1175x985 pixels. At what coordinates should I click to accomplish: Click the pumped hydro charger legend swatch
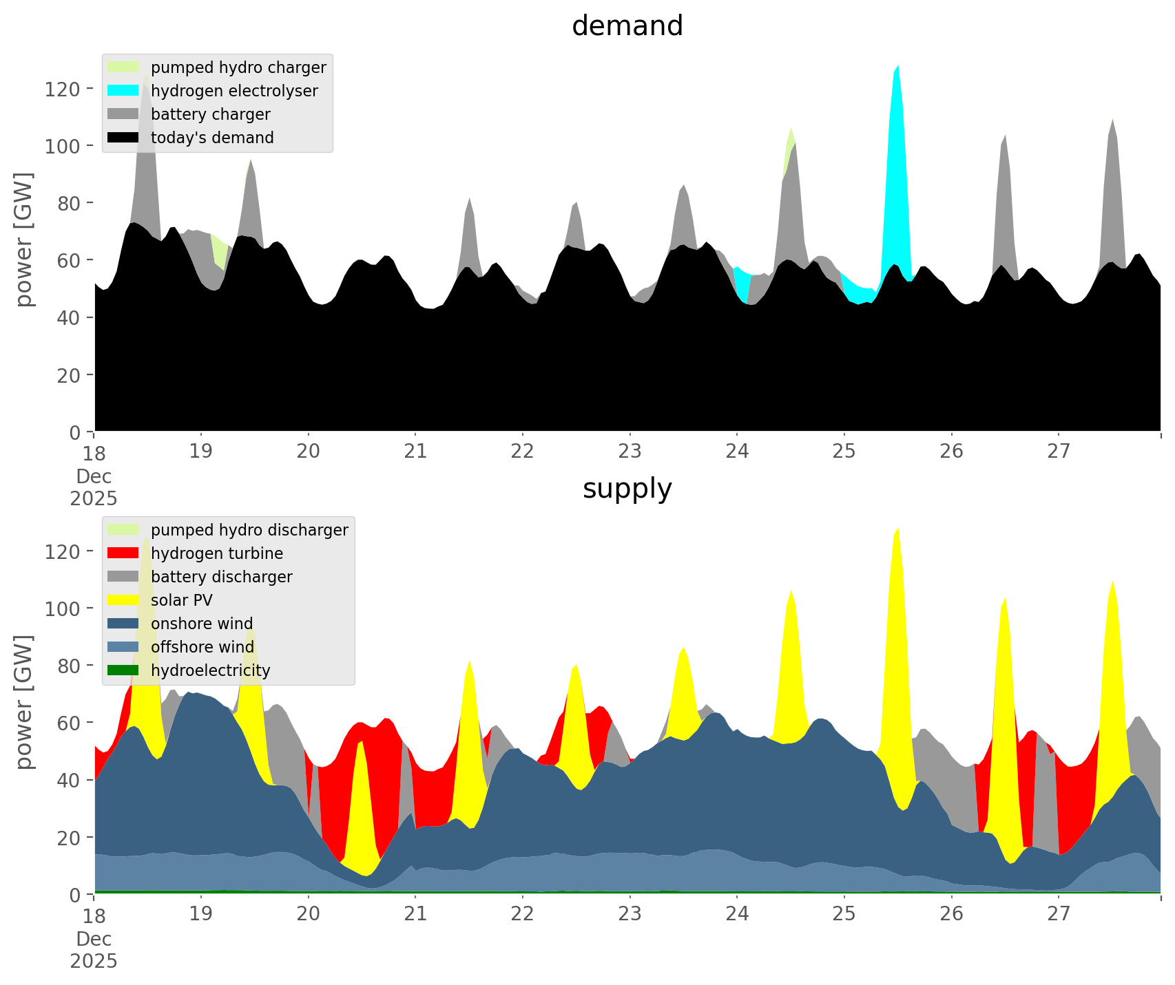(x=123, y=67)
